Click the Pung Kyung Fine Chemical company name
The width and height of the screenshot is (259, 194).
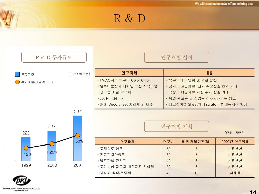(x=22, y=188)
